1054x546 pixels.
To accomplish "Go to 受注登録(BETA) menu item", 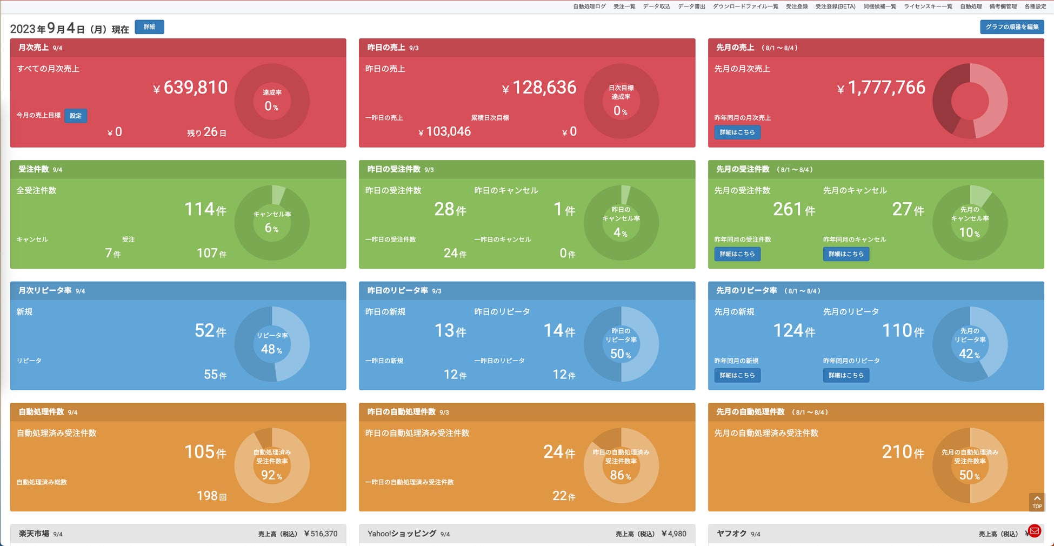I will click(835, 6).
